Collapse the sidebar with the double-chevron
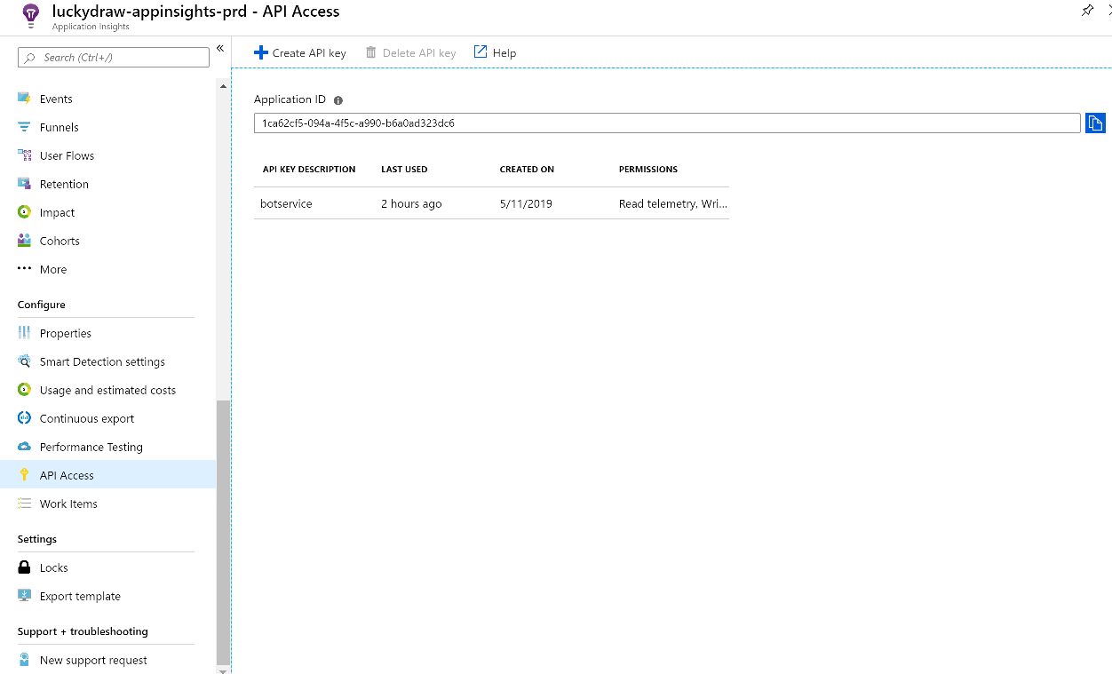Screen dimensions: 1112x674 (x=220, y=48)
